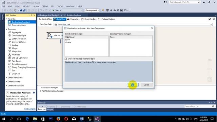Click the Merge transform icon
Image resolution: width=217 pixels, height=122 pixels.
click(9, 48)
